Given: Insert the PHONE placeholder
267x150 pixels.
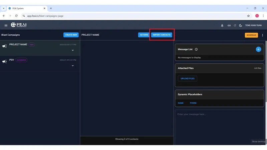Looking at the screenshot, I should [x=193, y=103].
